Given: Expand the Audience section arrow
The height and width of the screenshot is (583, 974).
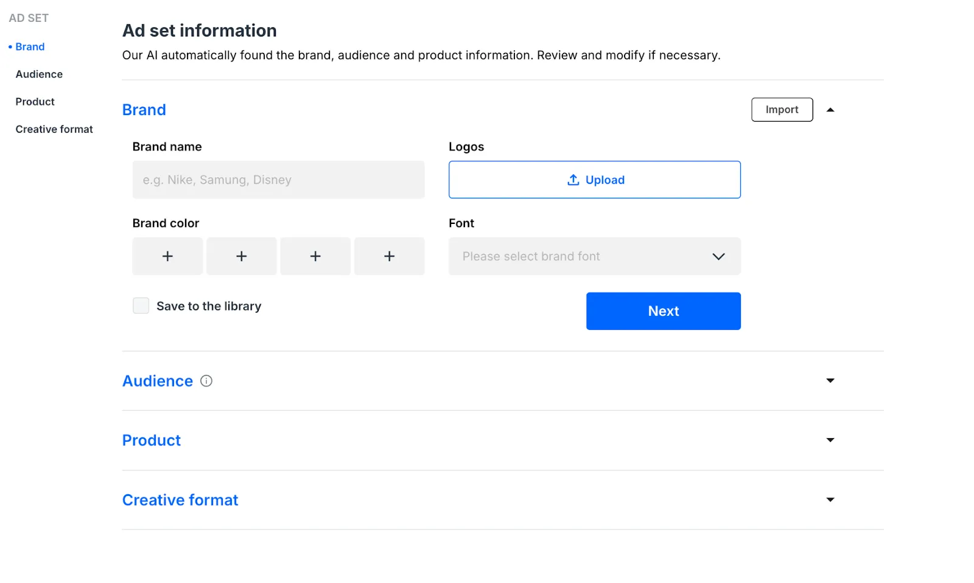Looking at the screenshot, I should [x=830, y=381].
